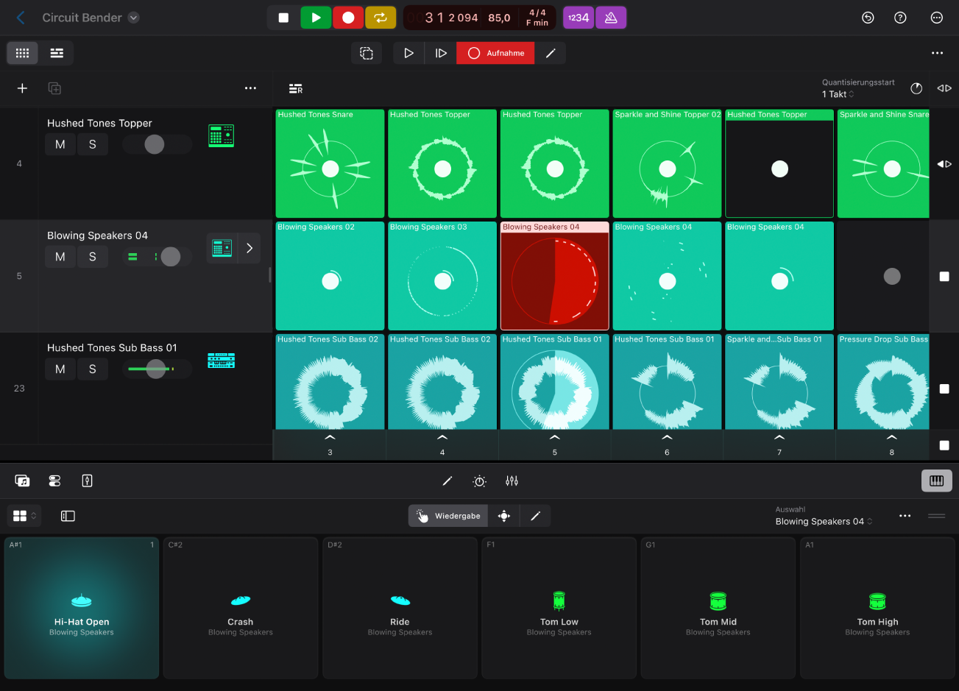The width and height of the screenshot is (959, 691).
Task: Tap the multi-cell selection marquee icon
Action: [367, 53]
